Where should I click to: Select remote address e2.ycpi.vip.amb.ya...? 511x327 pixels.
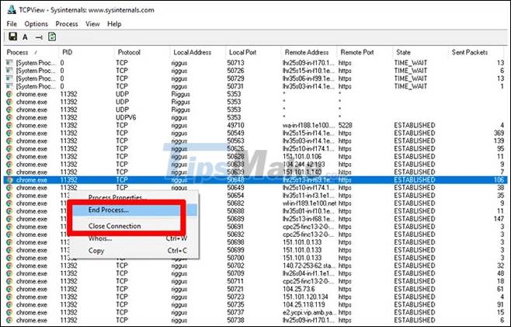(x=308, y=313)
